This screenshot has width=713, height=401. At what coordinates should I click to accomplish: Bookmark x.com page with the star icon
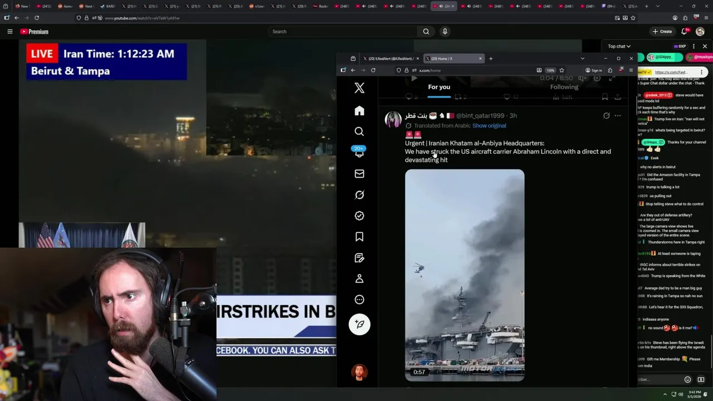point(561,70)
